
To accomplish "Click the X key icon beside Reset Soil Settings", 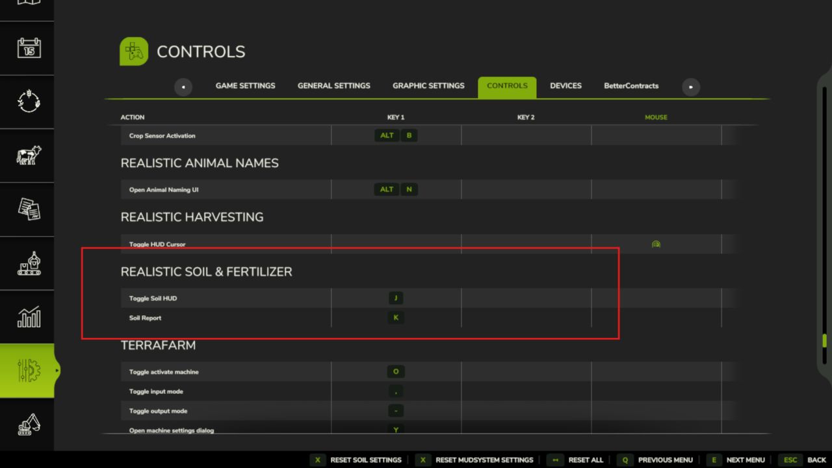I will tap(317, 460).
